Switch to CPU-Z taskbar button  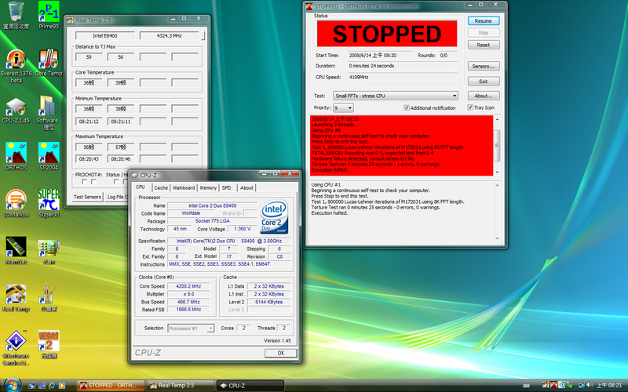coord(250,386)
